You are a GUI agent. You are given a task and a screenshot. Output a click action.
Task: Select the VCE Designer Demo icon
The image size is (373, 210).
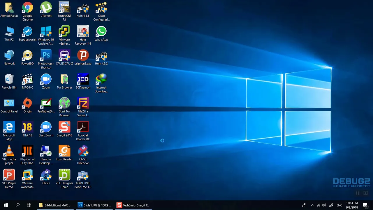(64, 179)
